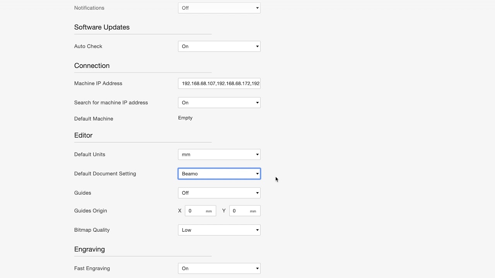This screenshot has width=495, height=278.
Task: Click the Default Machine label
Action: 94,119
